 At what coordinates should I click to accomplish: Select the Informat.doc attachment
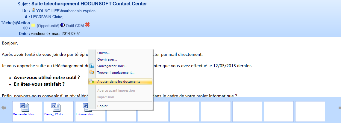click(x=85, y=114)
